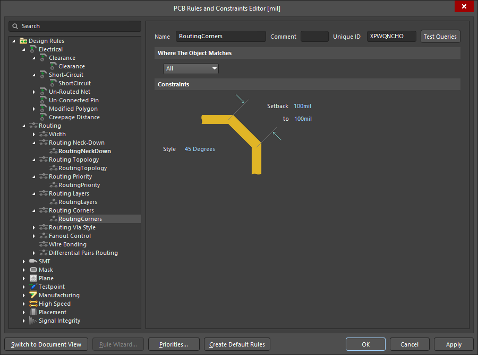This screenshot has height=355, width=478.
Task: Click the Test Queries button
Action: [440, 37]
